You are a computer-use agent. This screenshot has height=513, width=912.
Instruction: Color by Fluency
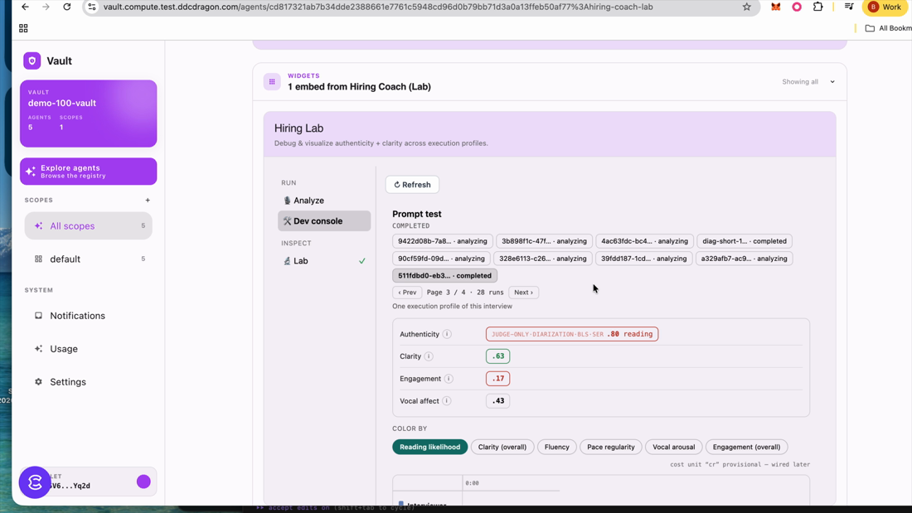tap(556, 448)
